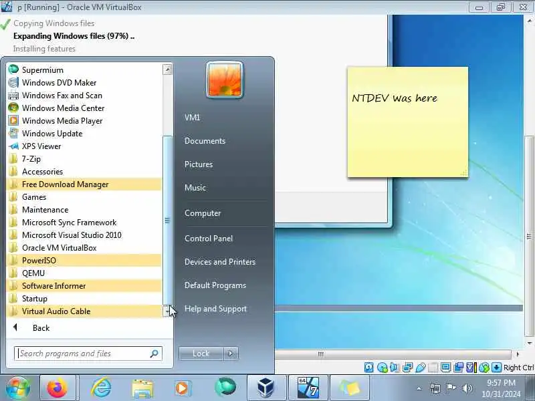The width and height of the screenshot is (535, 401).
Task: Open Pictures from Start menu
Action: pos(199,164)
